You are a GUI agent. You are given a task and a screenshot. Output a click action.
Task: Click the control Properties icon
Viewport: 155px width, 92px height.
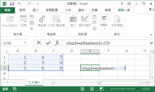[94, 17]
